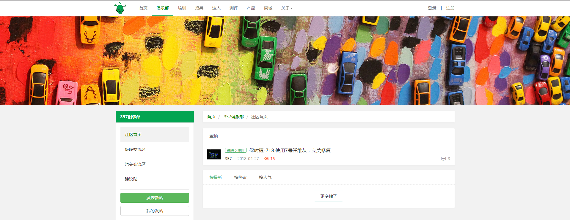Open 钣喷交流区 in the sidebar

[x=155, y=149]
